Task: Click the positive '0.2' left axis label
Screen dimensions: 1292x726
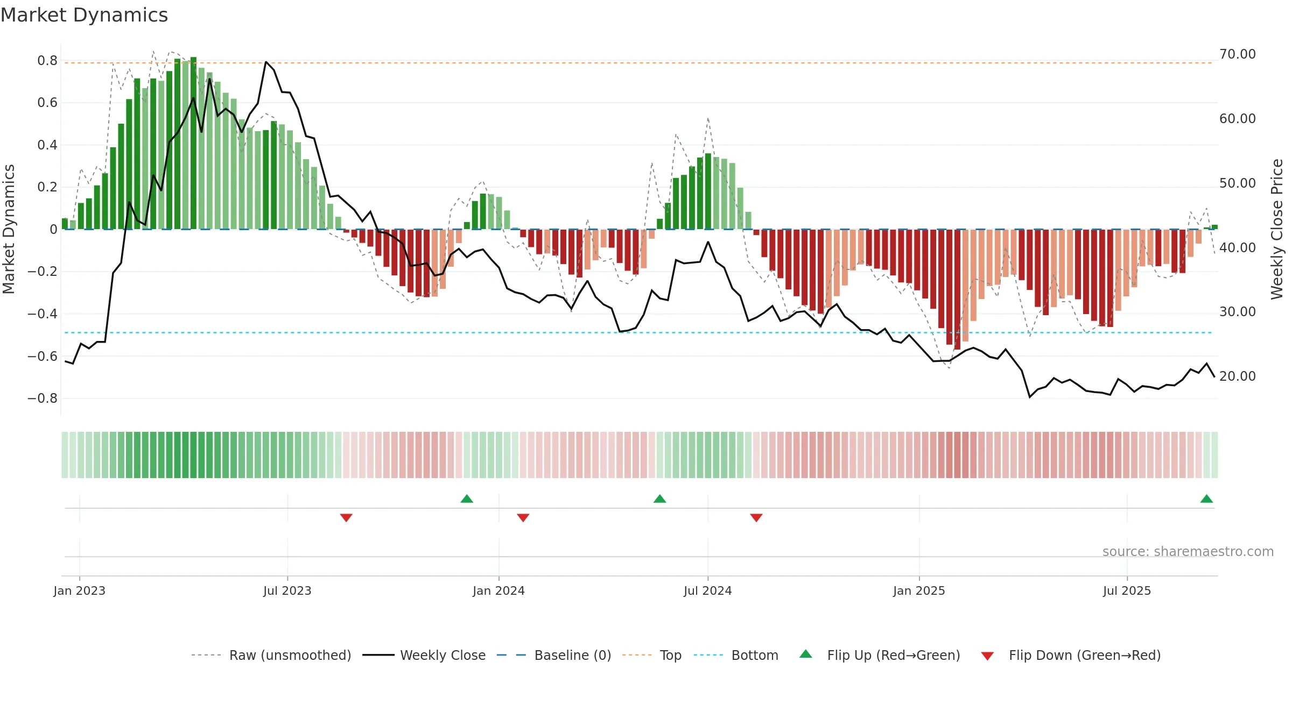Action: (47, 187)
